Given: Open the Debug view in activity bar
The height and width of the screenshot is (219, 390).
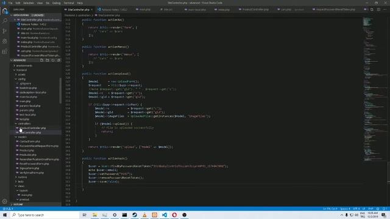Looking at the screenshot, I should [5, 41].
